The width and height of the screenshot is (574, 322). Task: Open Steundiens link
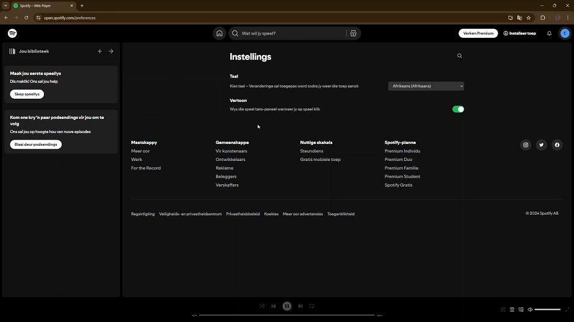[x=311, y=151]
